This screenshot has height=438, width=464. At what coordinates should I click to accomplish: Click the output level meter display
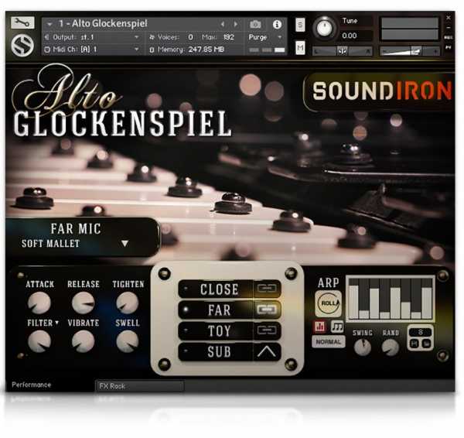click(x=410, y=29)
